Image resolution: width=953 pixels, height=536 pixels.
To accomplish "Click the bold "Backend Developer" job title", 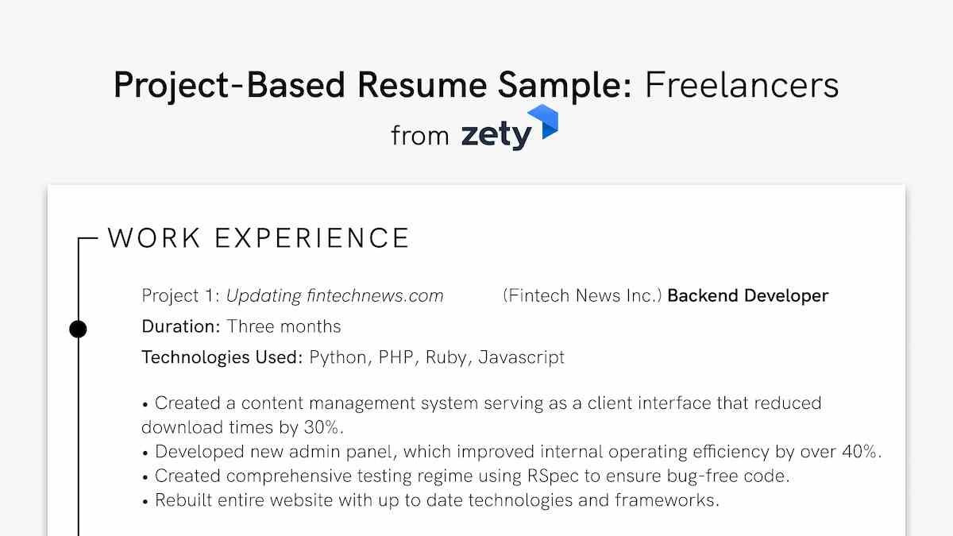I will click(x=747, y=296).
